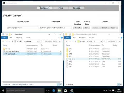Go back in Encrypted Backup window
This screenshot has width=124, height=93.
coord(66,41)
